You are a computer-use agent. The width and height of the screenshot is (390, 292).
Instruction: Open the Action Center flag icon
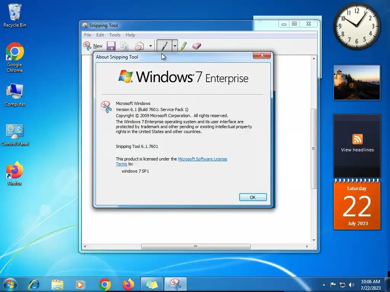tap(333, 284)
